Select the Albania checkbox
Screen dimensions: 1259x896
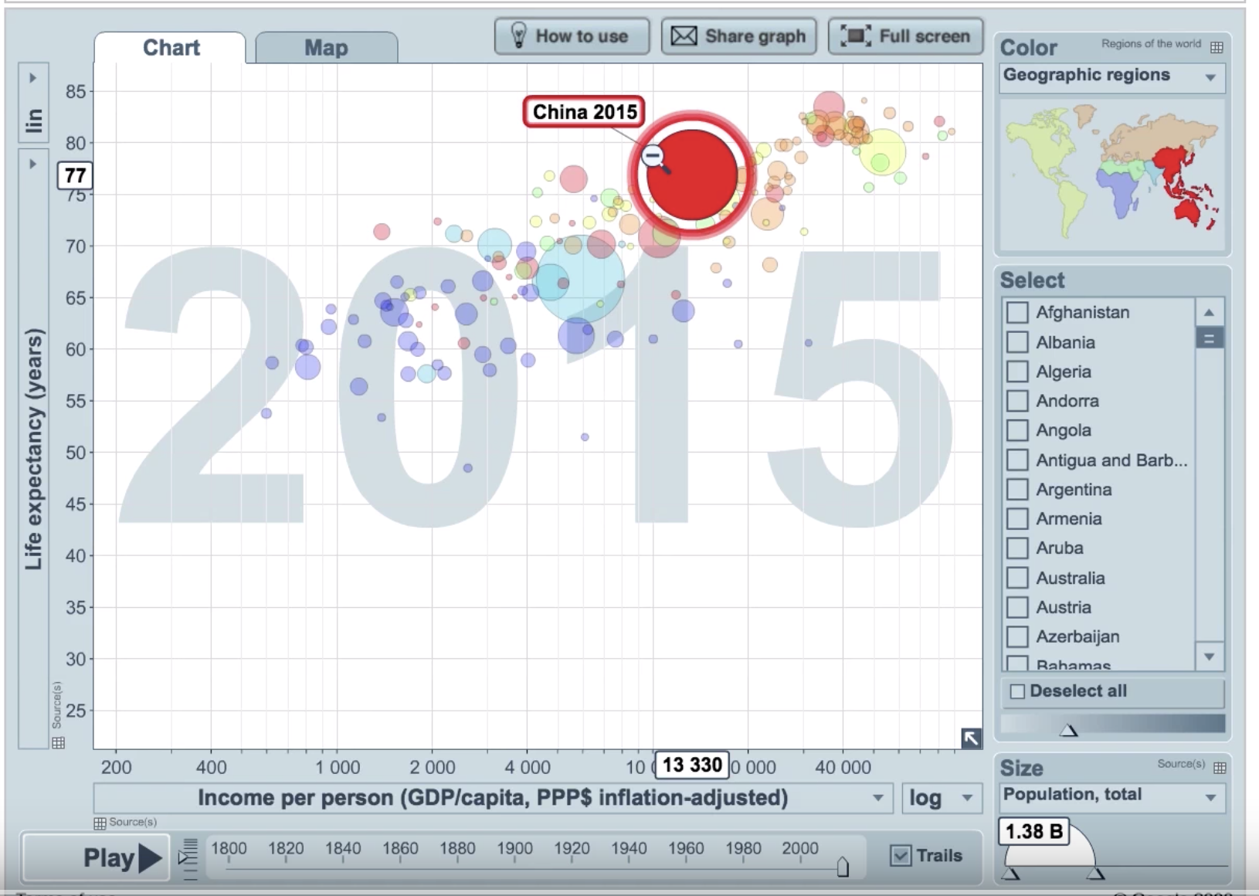[x=1017, y=342]
